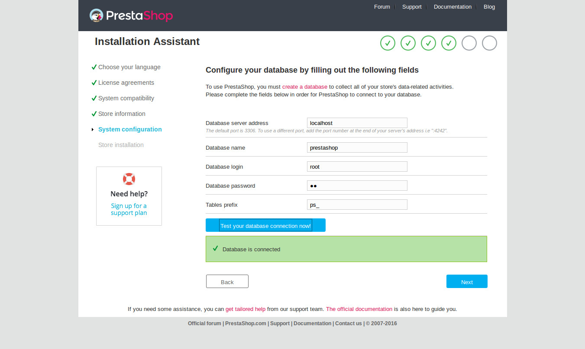Viewport: 585px width, 349px height.
Task: Go Back to the previous step
Action: pos(227,282)
